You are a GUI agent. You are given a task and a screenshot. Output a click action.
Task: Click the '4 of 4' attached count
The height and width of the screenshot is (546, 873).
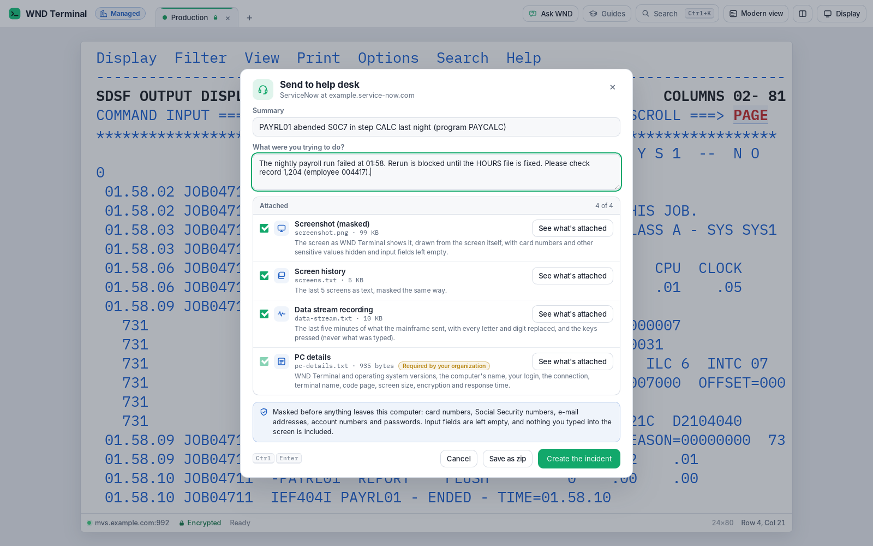point(604,206)
